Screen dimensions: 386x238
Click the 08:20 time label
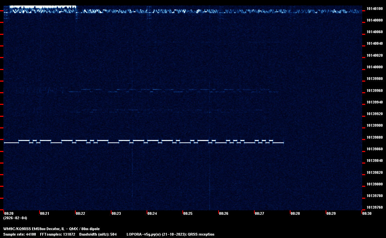(9, 213)
